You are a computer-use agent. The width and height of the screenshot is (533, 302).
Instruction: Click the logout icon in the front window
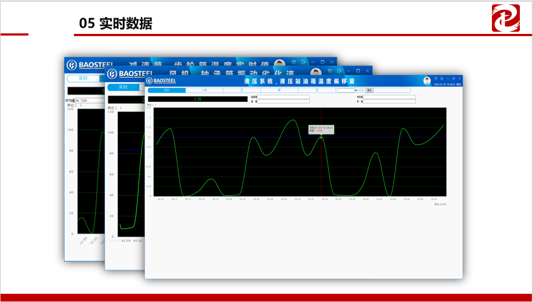[442, 79]
